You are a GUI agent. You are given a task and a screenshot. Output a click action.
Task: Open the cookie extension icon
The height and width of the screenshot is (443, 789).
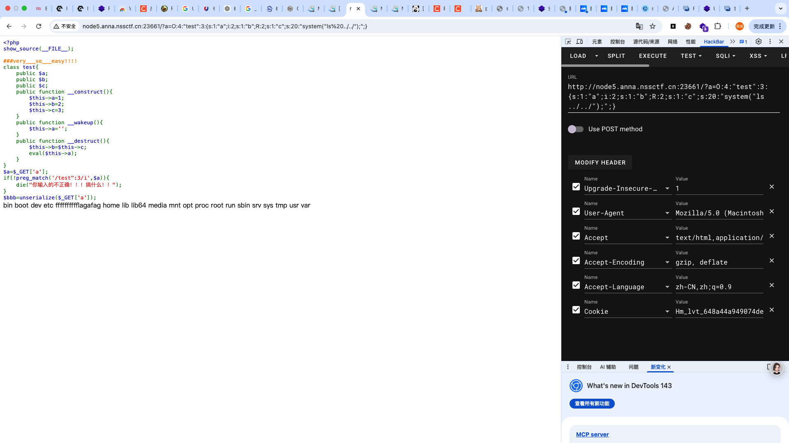pos(688,26)
